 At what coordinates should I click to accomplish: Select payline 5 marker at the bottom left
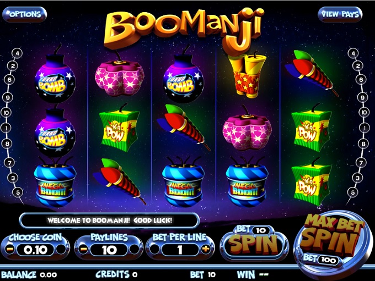tap(18, 192)
